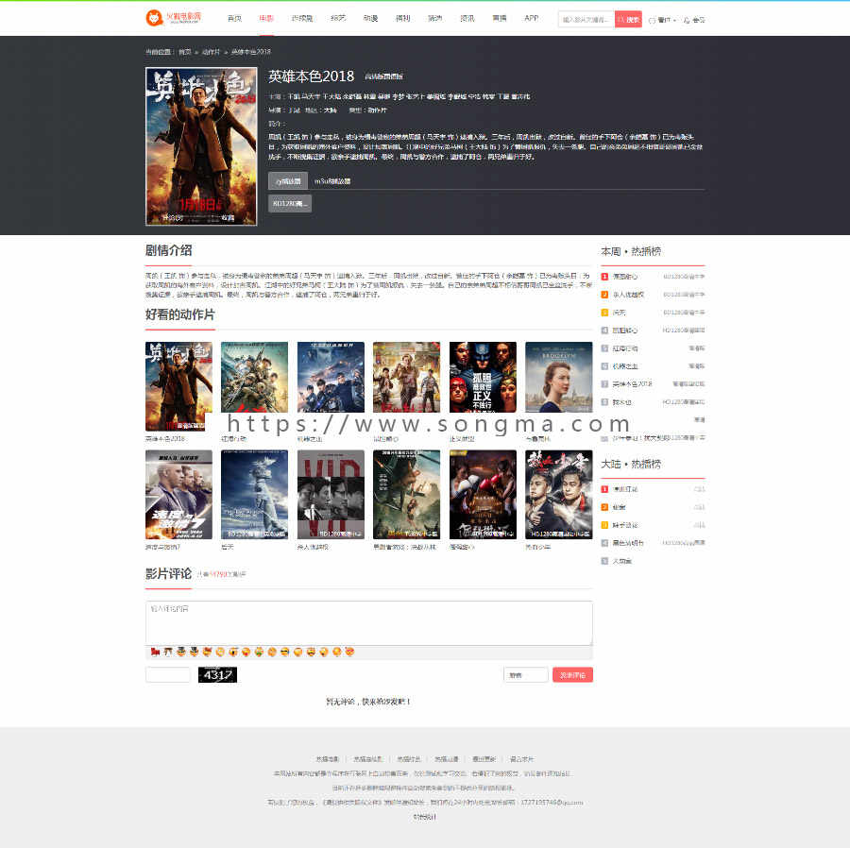Open the jungle adventure movie poster

point(406,495)
